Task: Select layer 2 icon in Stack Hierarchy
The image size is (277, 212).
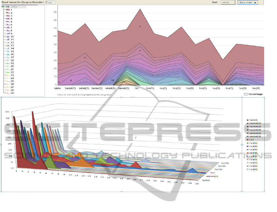Action: [x=8, y=13]
